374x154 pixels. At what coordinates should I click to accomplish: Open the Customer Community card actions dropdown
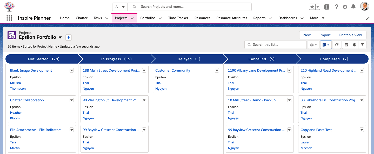[x=217, y=70]
